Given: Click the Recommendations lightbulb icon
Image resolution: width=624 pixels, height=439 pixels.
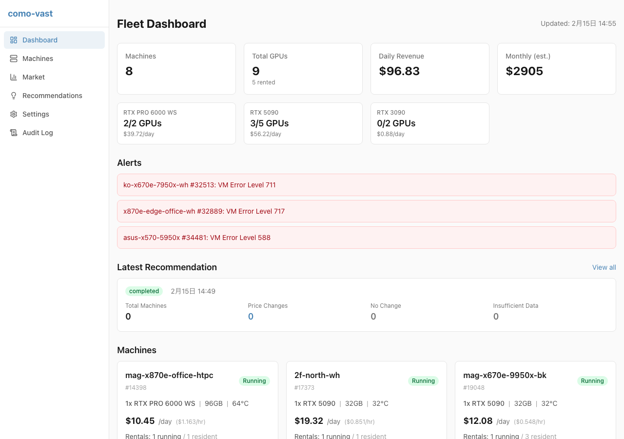Looking at the screenshot, I should [x=14, y=96].
